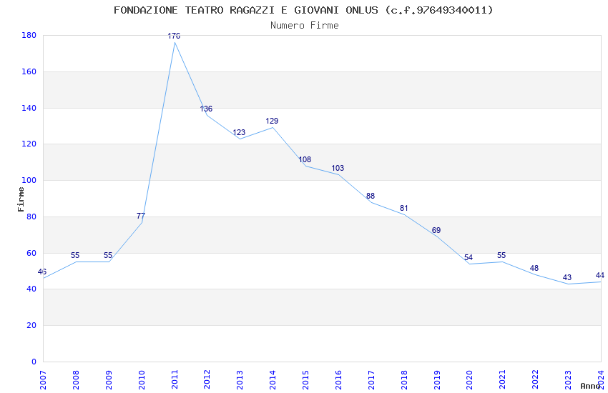This screenshot has height=393, width=608.
Task: Select the data label 88
Action: (x=371, y=196)
